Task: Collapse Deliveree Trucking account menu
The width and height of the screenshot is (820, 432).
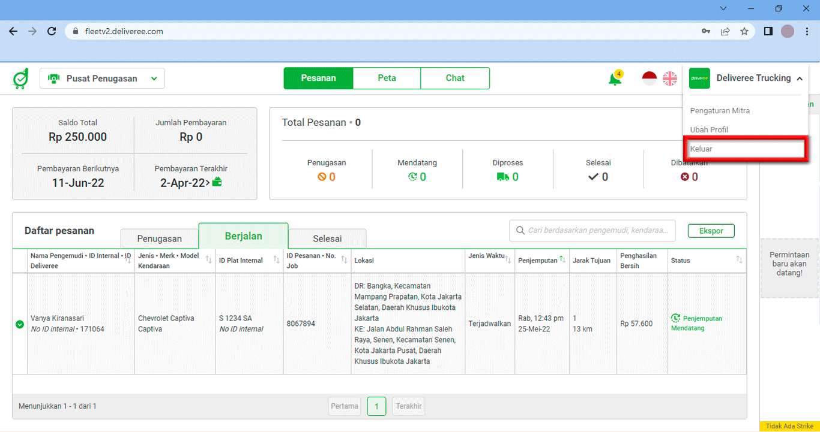Action: click(799, 78)
